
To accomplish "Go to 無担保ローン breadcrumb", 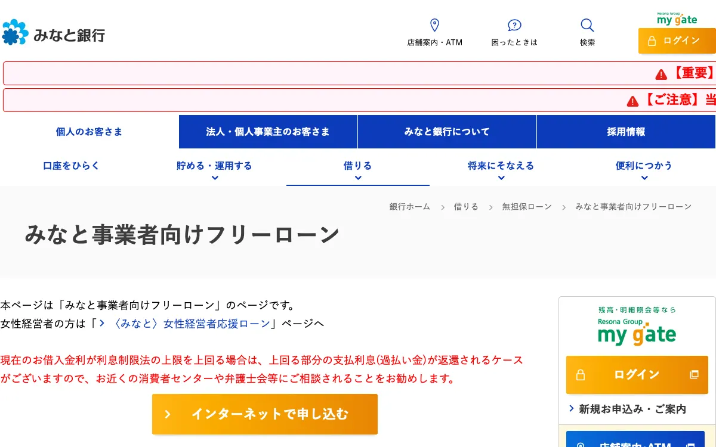I will click(527, 207).
